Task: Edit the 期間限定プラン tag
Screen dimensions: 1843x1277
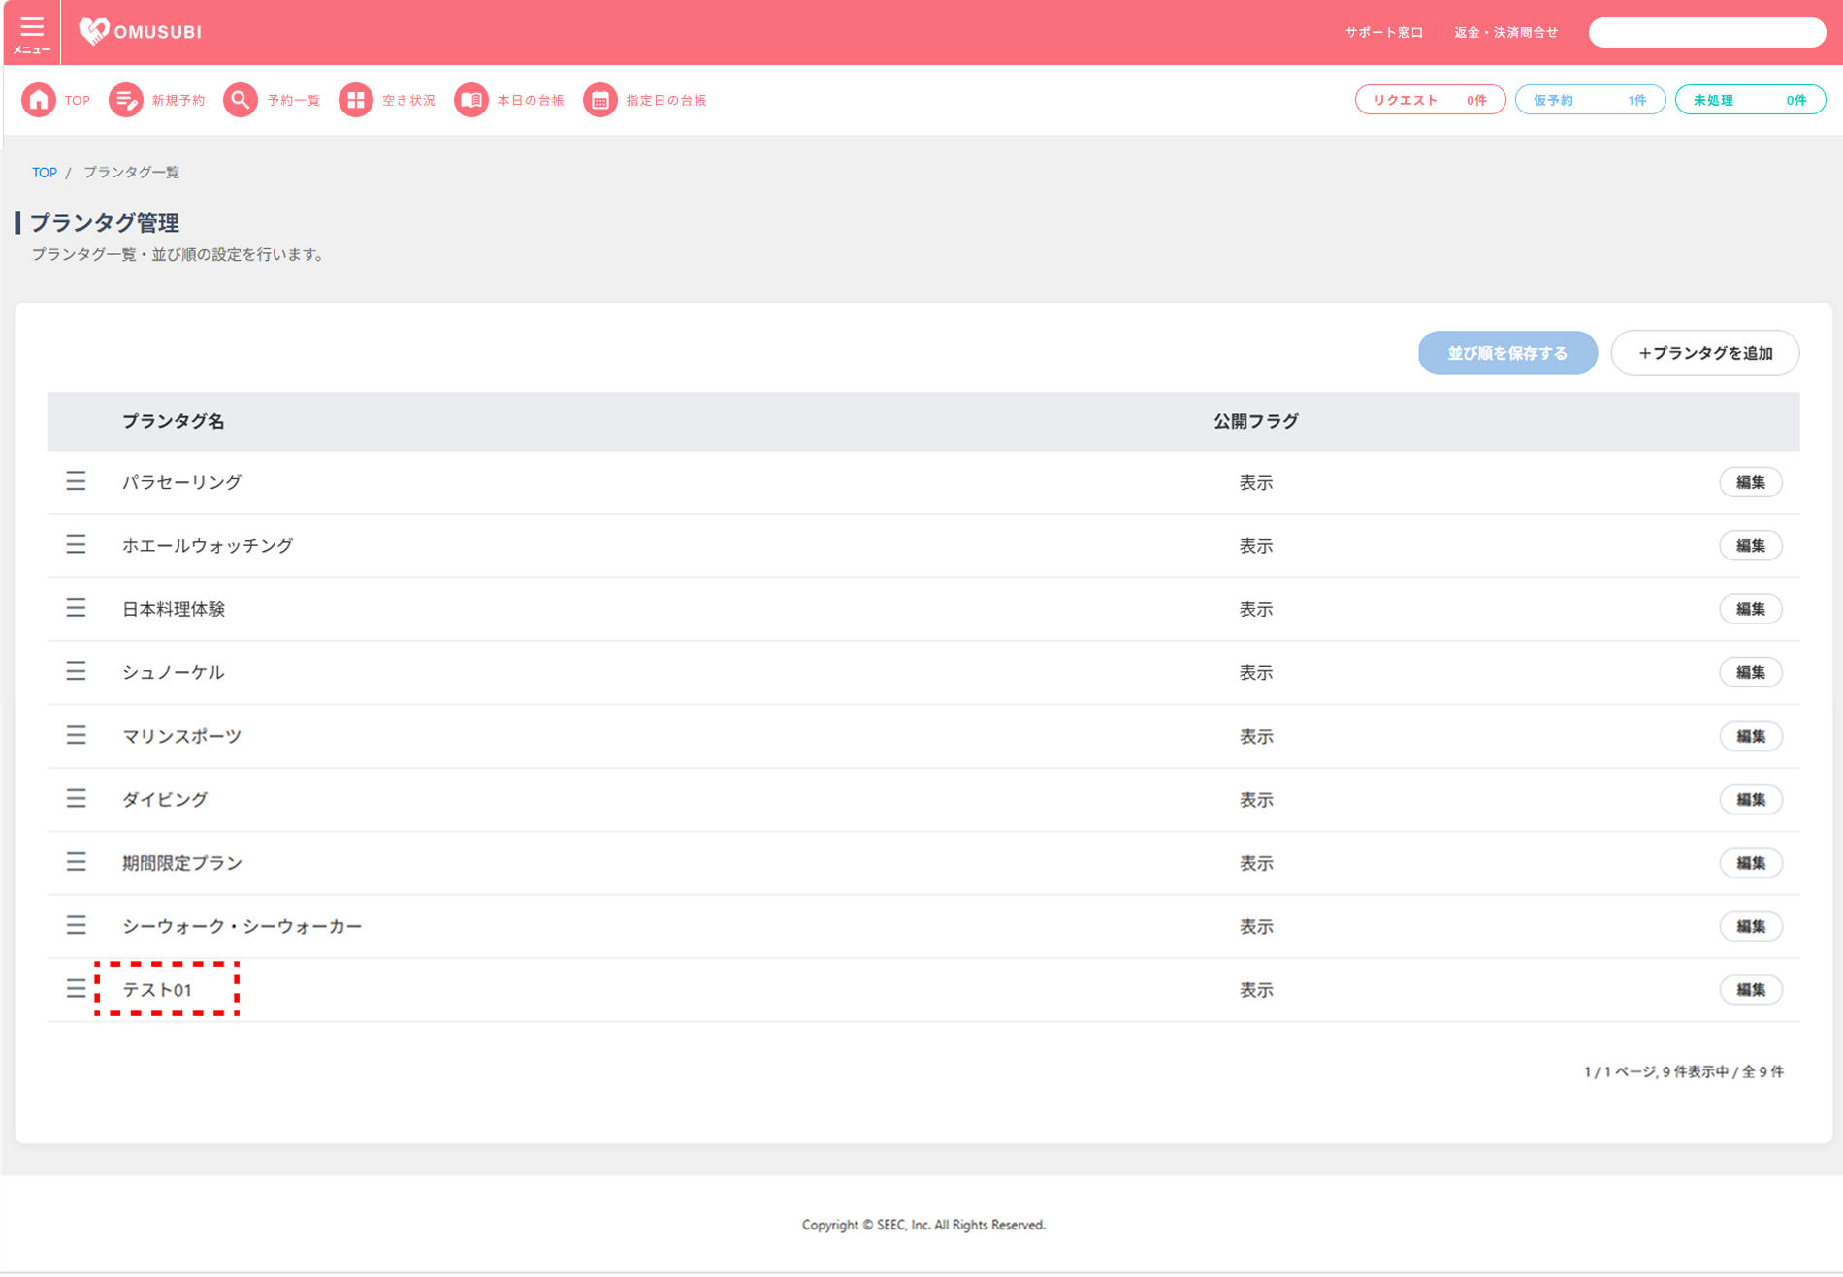Action: [x=1751, y=863]
